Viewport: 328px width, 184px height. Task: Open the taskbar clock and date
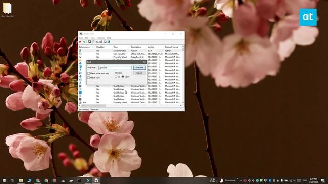click(x=313, y=180)
